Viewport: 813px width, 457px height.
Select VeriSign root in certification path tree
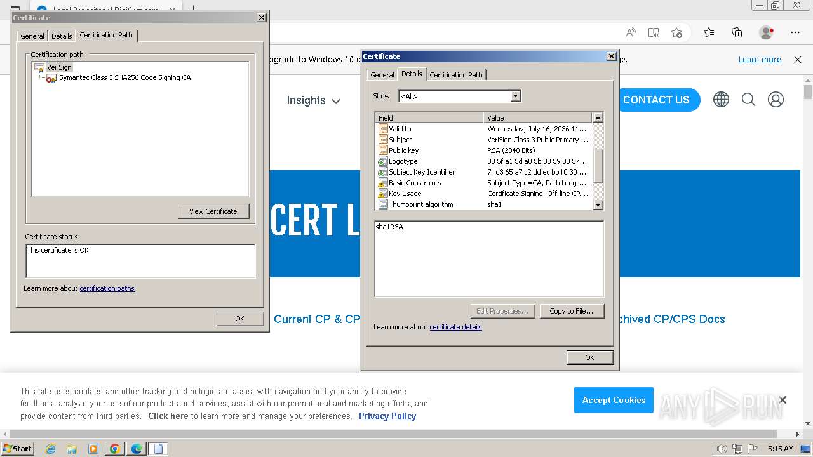click(59, 67)
